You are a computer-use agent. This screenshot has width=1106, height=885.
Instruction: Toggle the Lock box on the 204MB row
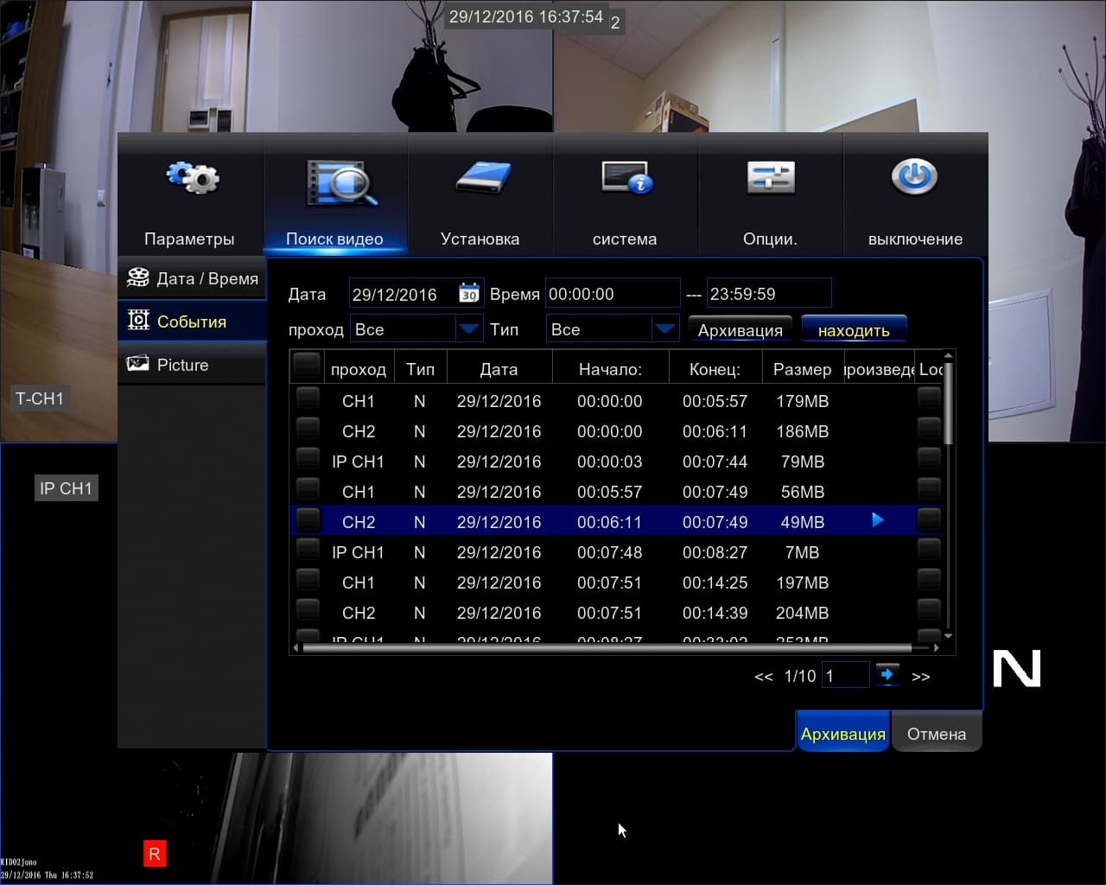(929, 610)
